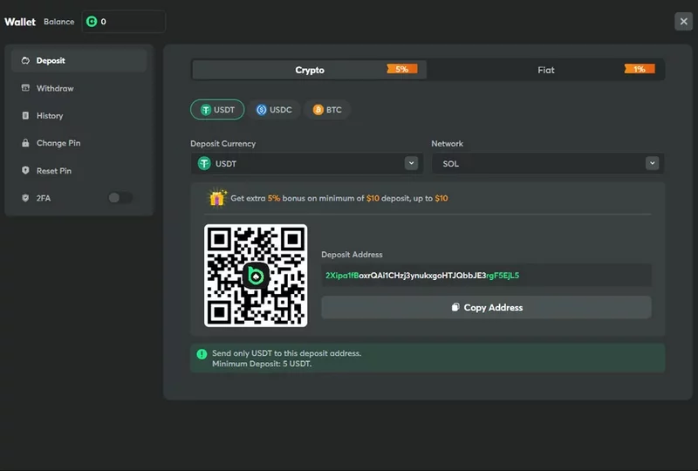Image resolution: width=698 pixels, height=471 pixels.
Task: Click the deposit address text field
Action: (x=485, y=276)
